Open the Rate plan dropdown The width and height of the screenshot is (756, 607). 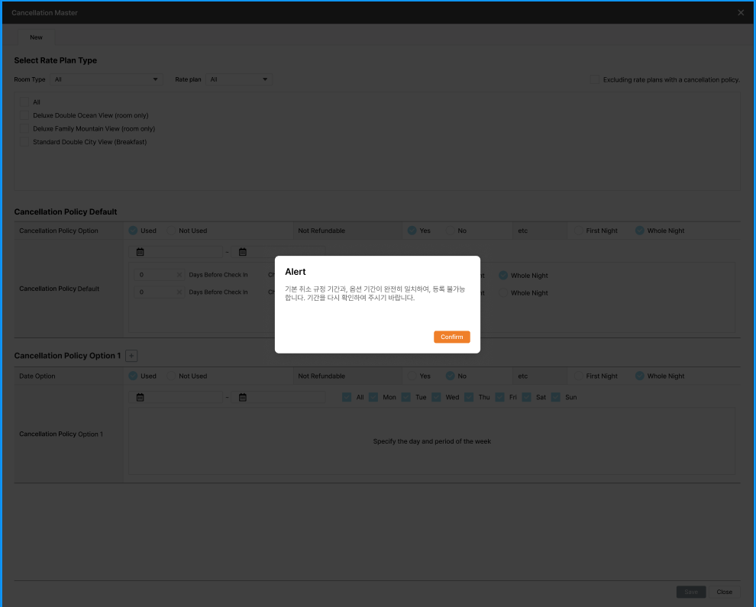[239, 79]
